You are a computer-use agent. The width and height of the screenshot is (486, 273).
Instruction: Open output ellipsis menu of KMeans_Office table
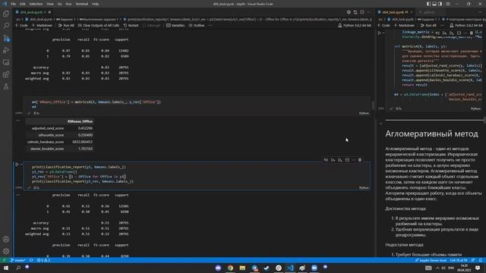pos(18,121)
